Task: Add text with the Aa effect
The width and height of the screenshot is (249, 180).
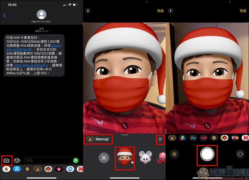Action: pos(193,138)
